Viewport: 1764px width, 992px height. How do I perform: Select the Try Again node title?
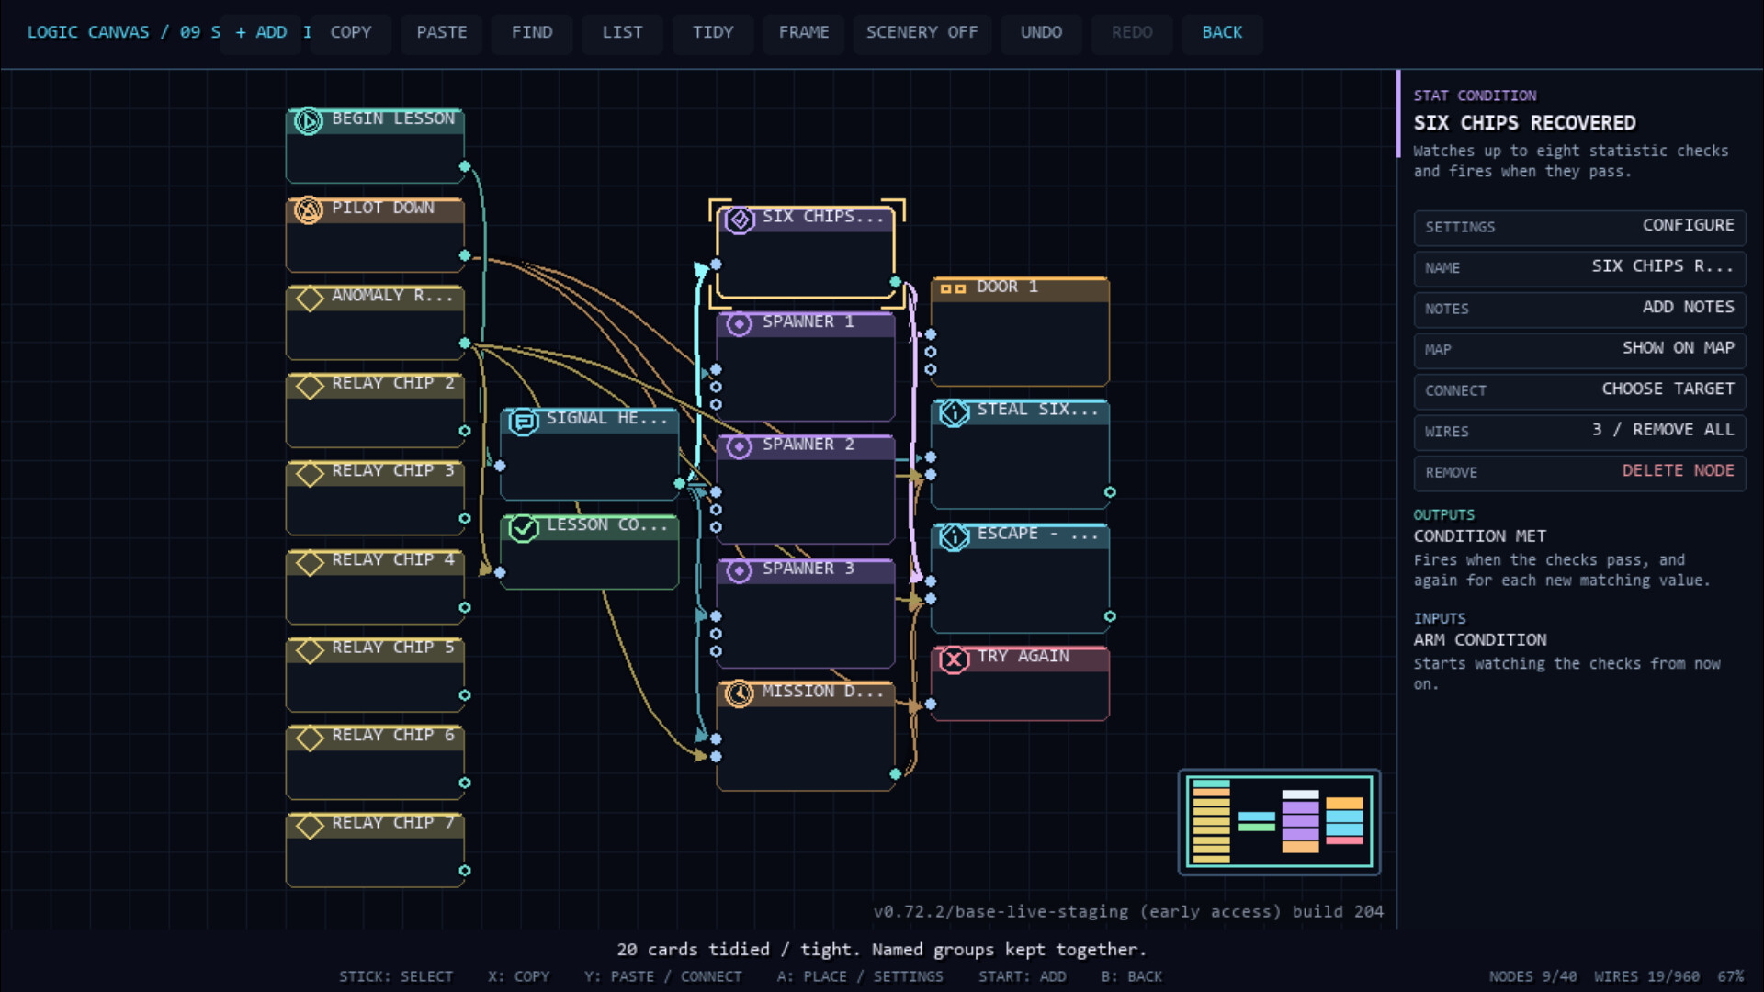tap(1023, 656)
